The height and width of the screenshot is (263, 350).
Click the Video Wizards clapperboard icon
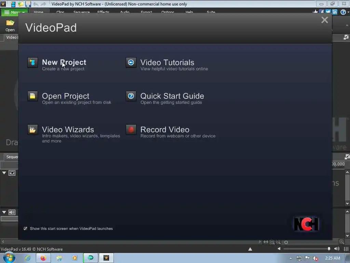32,129
